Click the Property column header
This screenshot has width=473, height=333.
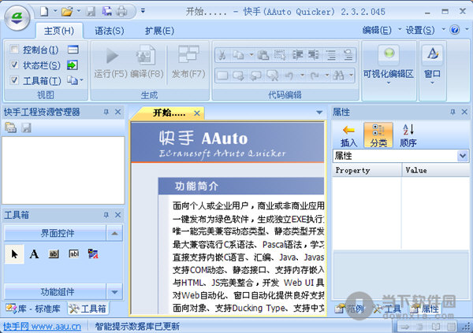coord(367,170)
